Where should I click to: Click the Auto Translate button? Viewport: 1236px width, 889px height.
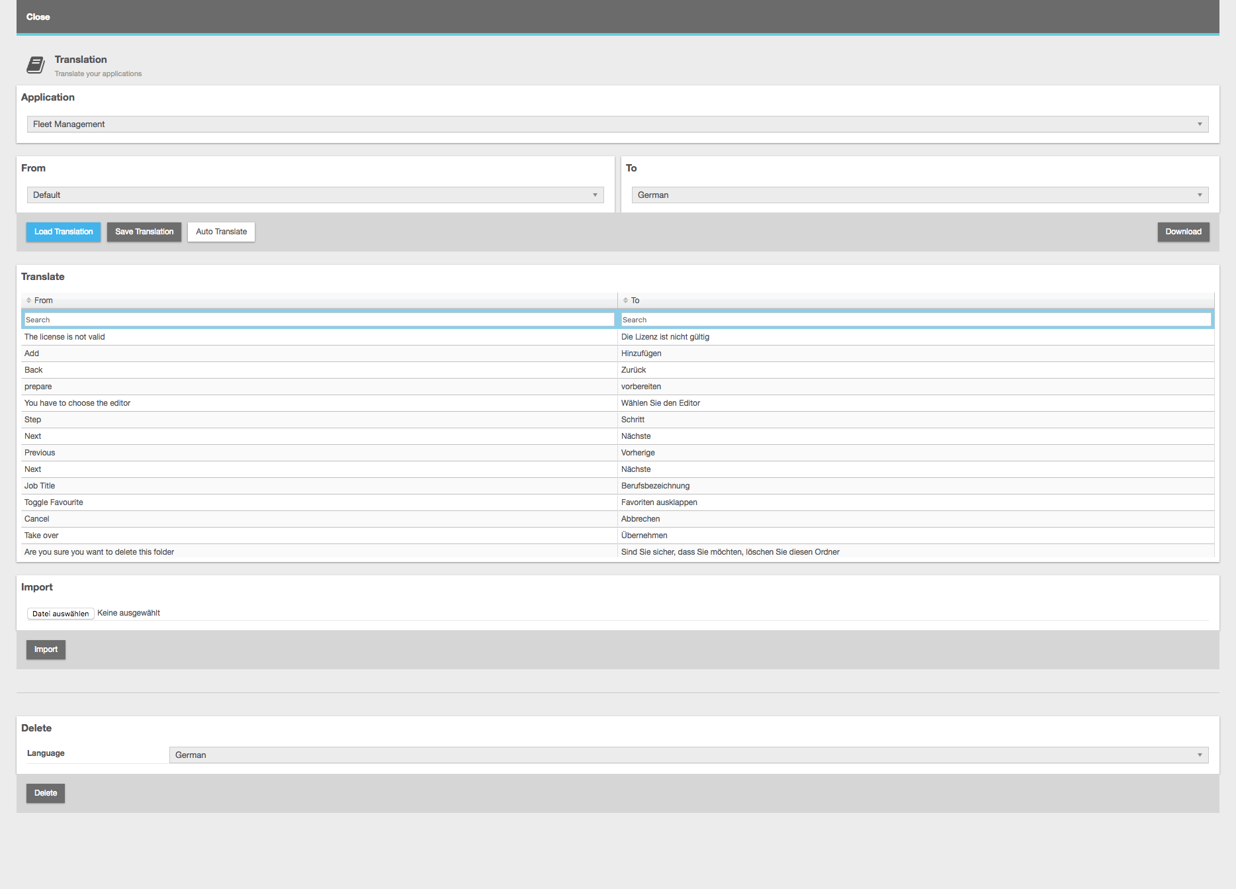[221, 232]
